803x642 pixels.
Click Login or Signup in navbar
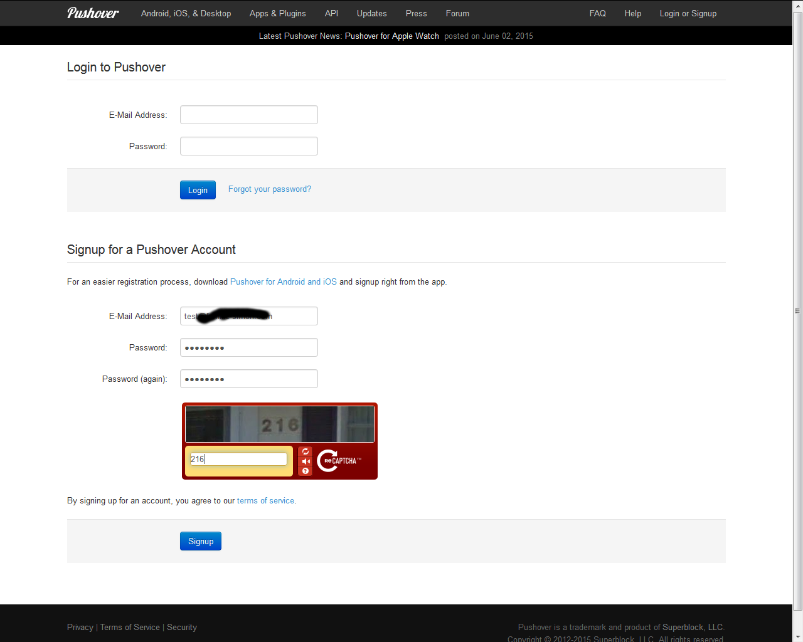click(x=688, y=13)
